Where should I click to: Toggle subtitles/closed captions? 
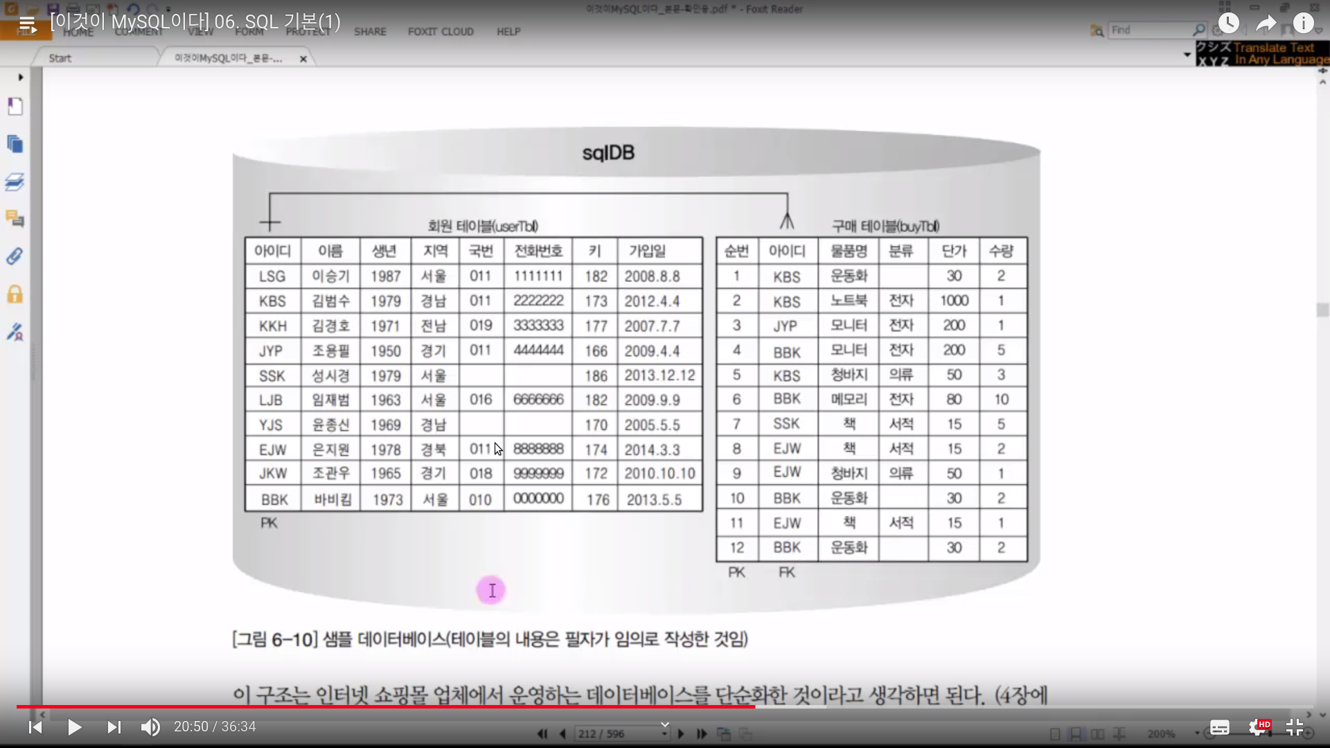1220,727
